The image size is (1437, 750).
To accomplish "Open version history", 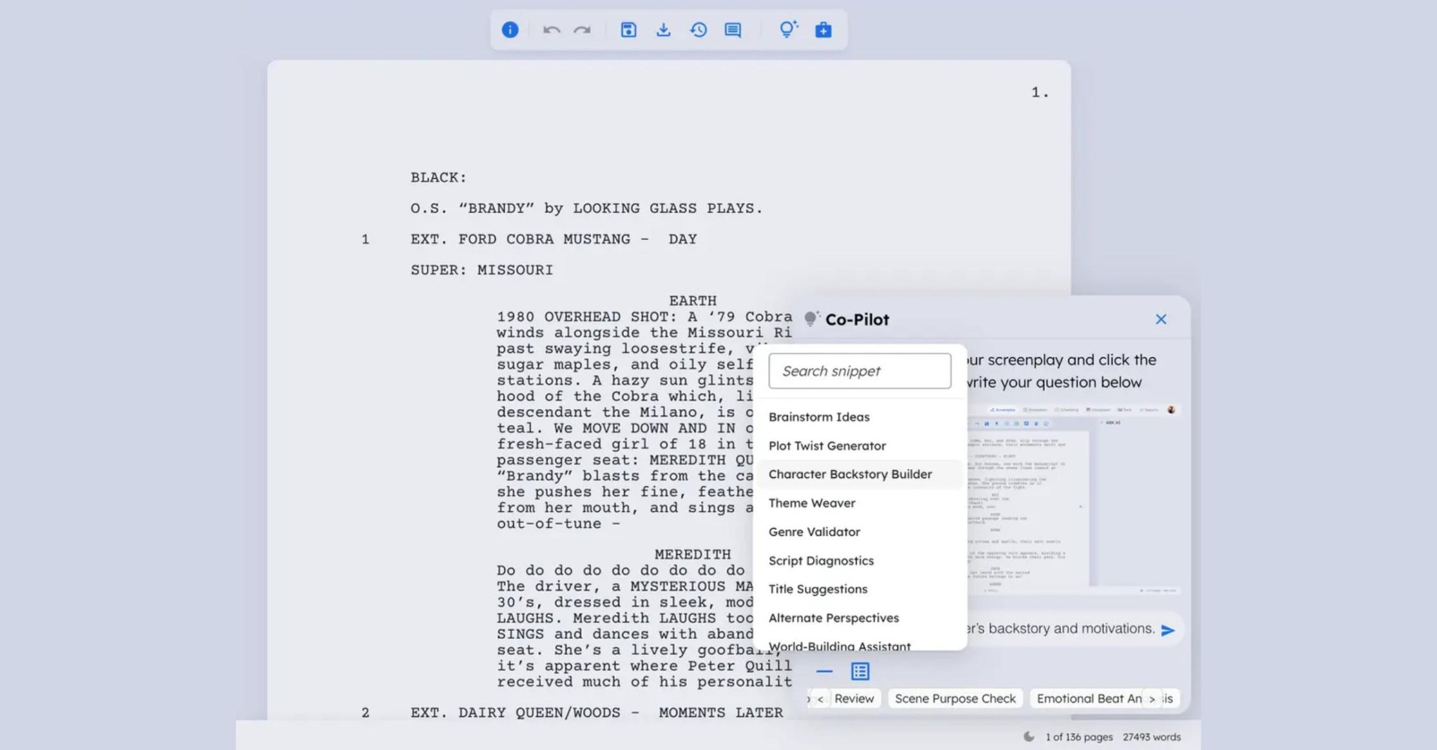I will (x=699, y=30).
